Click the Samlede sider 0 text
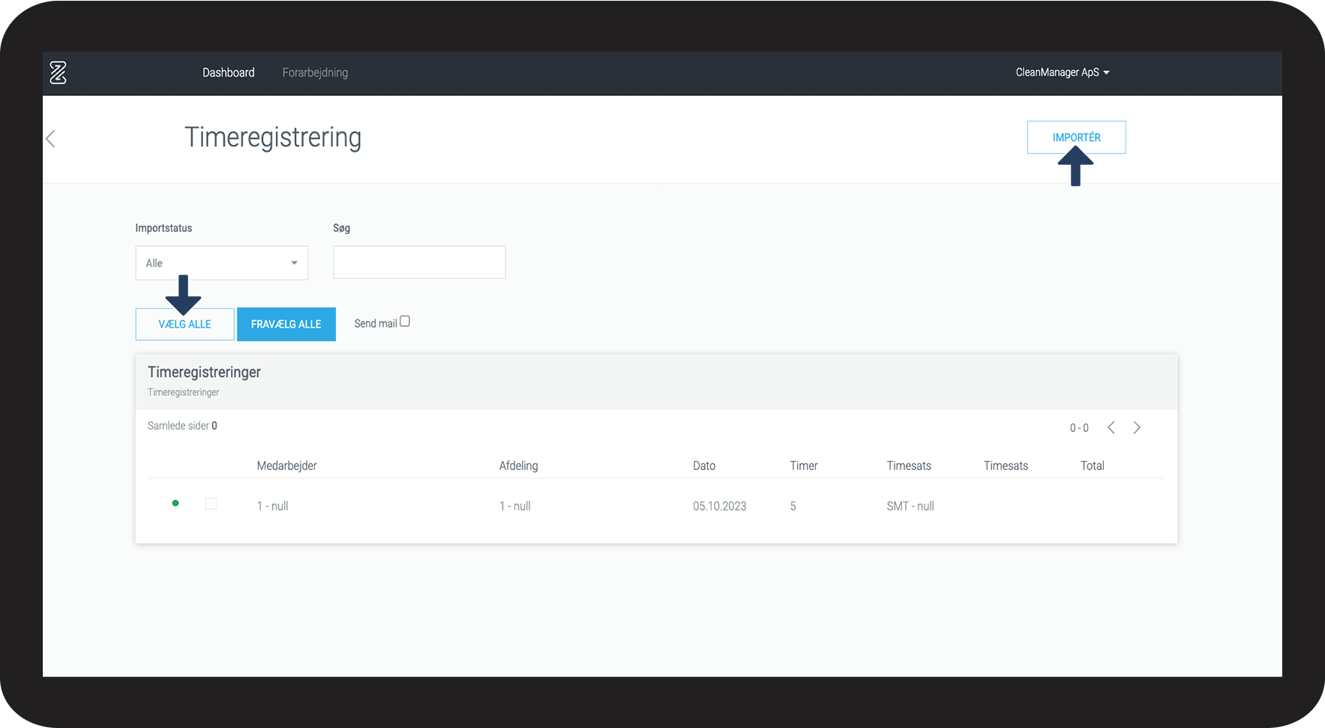The width and height of the screenshot is (1325, 728). tap(182, 426)
